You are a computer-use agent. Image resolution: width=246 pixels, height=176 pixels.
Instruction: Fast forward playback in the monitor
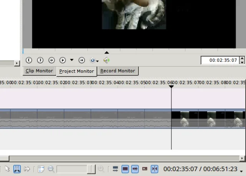point(81,60)
